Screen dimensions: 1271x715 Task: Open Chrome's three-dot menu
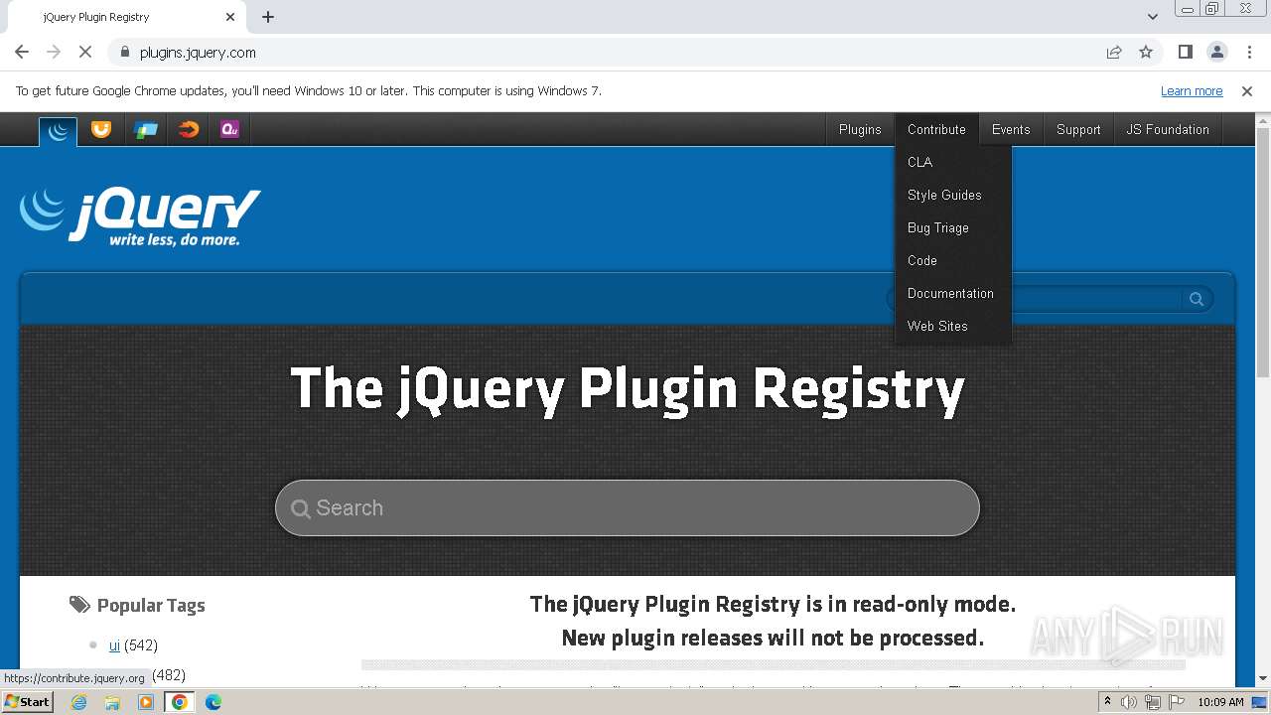pyautogui.click(x=1249, y=53)
